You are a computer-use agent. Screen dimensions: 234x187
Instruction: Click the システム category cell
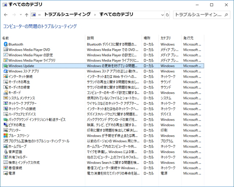[x=166, y=98]
